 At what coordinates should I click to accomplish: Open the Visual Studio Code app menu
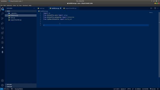[16, 1]
